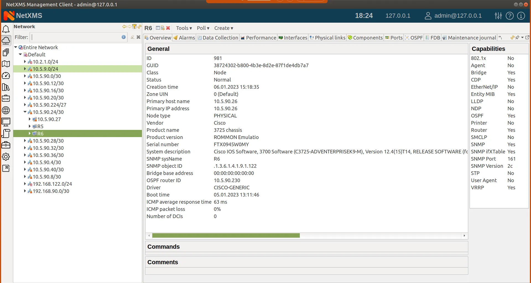
Task: Open the Configuration gear icon
Action: [6, 157]
